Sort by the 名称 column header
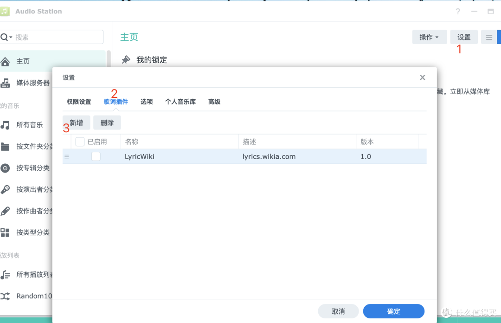Image resolution: width=501 pixels, height=323 pixels. (180, 142)
